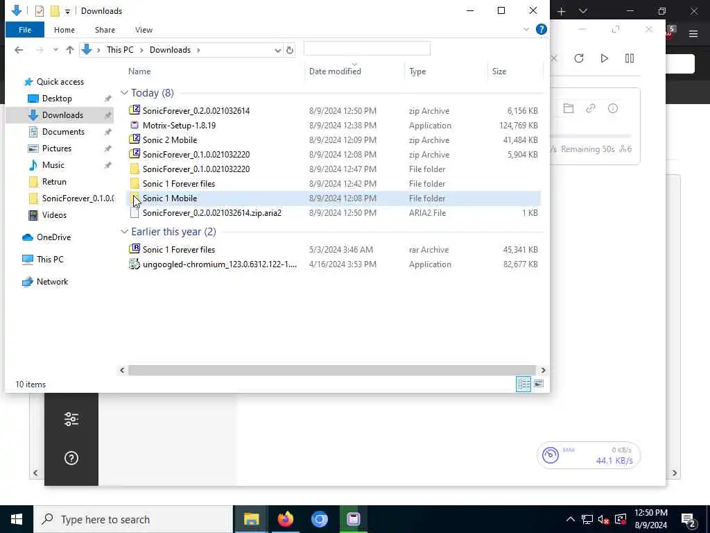Sort by the Name column header
The image size is (710, 533).
click(x=139, y=71)
